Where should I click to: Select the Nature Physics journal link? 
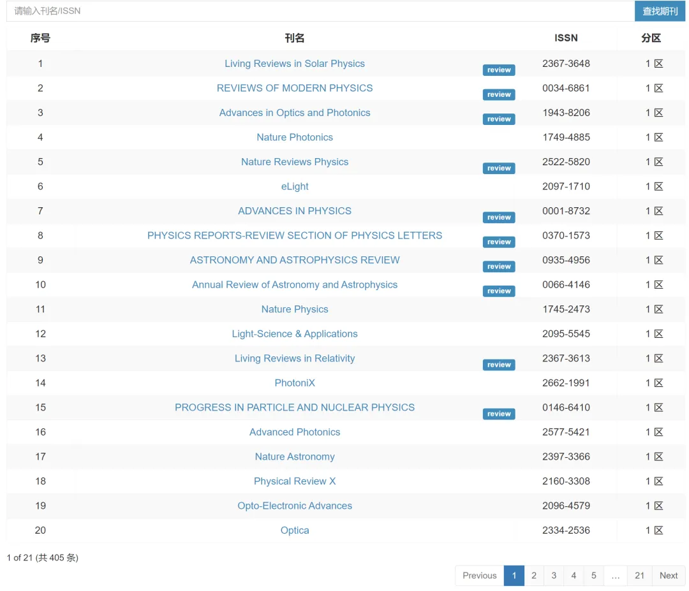point(295,309)
